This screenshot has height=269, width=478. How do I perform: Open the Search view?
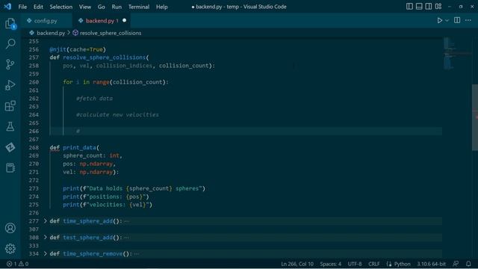point(10,43)
